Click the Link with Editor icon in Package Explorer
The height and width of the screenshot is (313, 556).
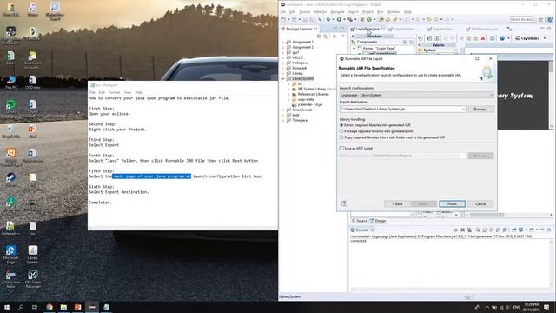click(x=326, y=37)
